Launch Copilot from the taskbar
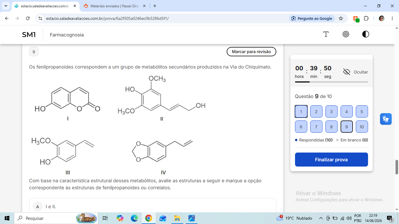This screenshot has width=399, height=224. click(120, 218)
